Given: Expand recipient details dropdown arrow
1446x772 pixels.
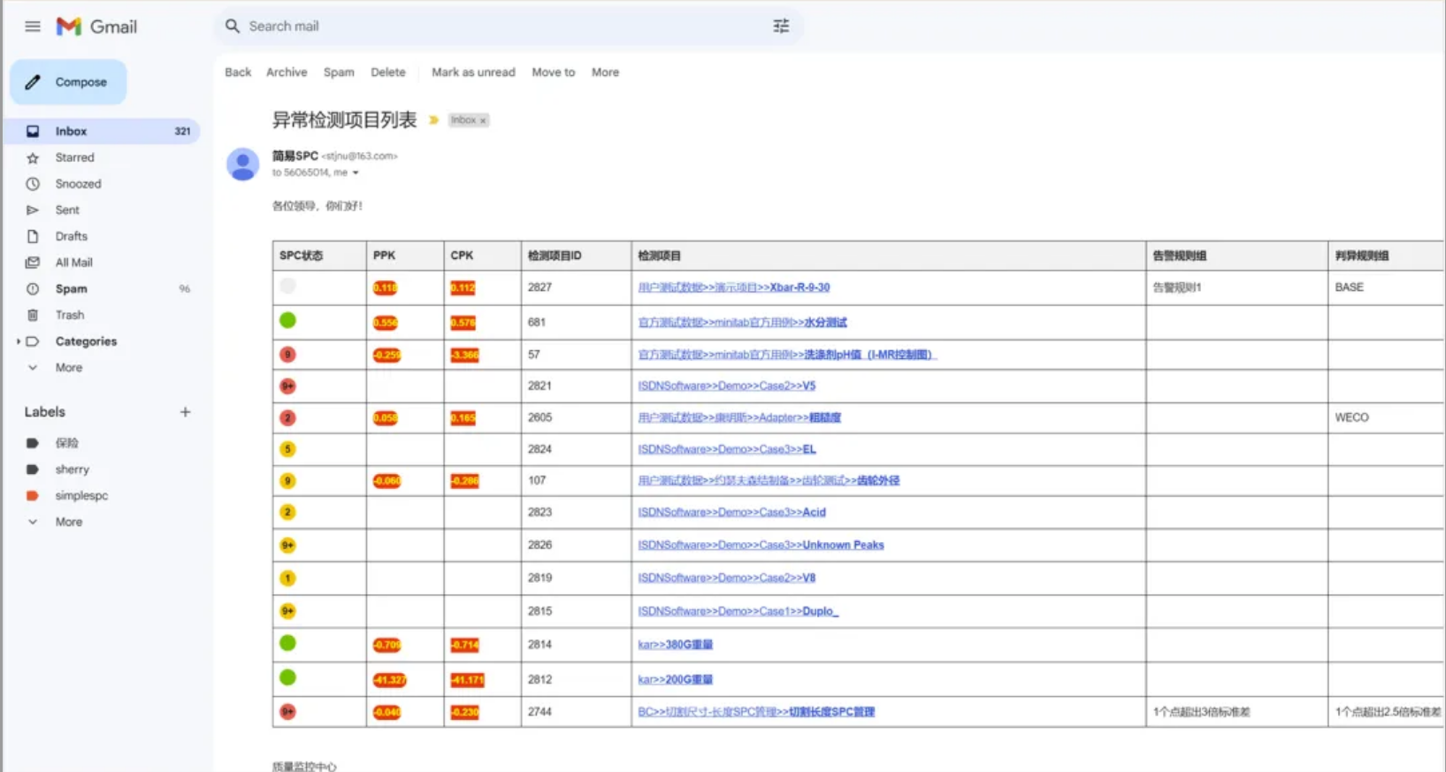Looking at the screenshot, I should coord(356,173).
